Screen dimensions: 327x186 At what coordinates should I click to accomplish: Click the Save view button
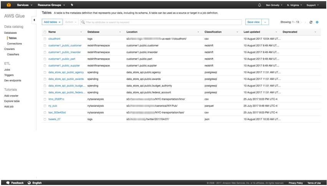[253, 22]
